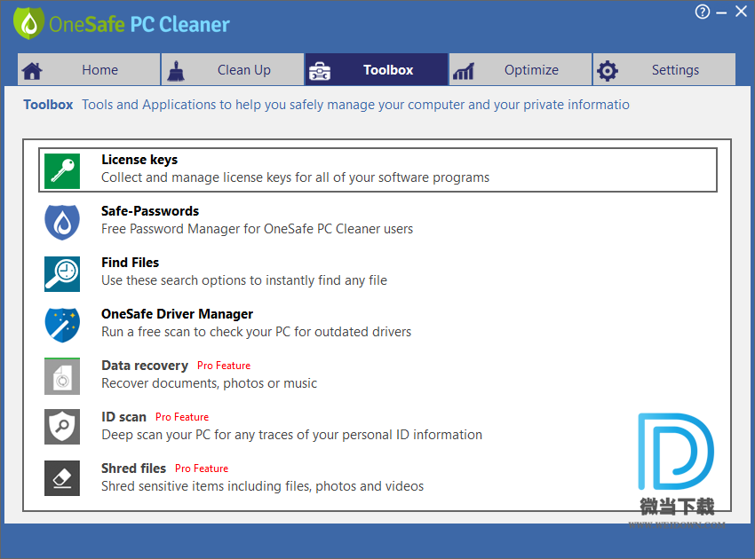
Task: Click the License keys green key icon
Action: (62, 170)
